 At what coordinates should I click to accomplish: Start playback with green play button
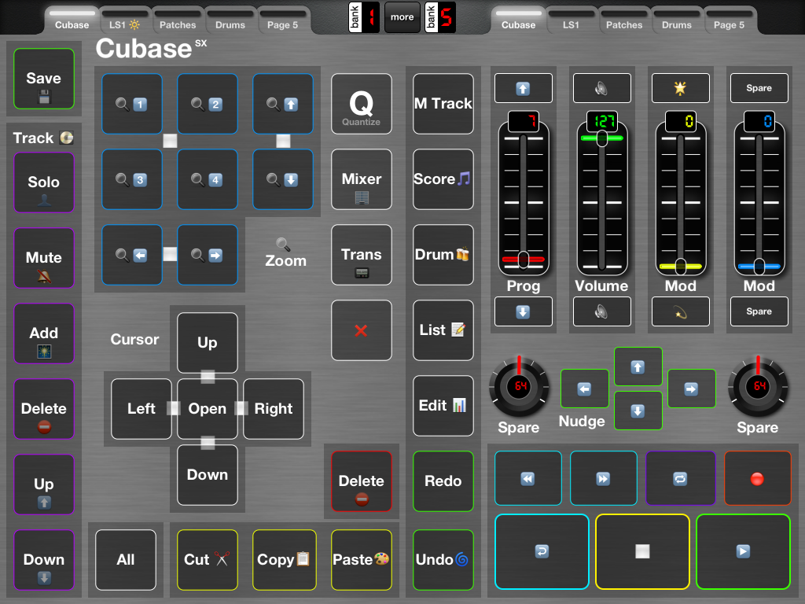point(743,551)
